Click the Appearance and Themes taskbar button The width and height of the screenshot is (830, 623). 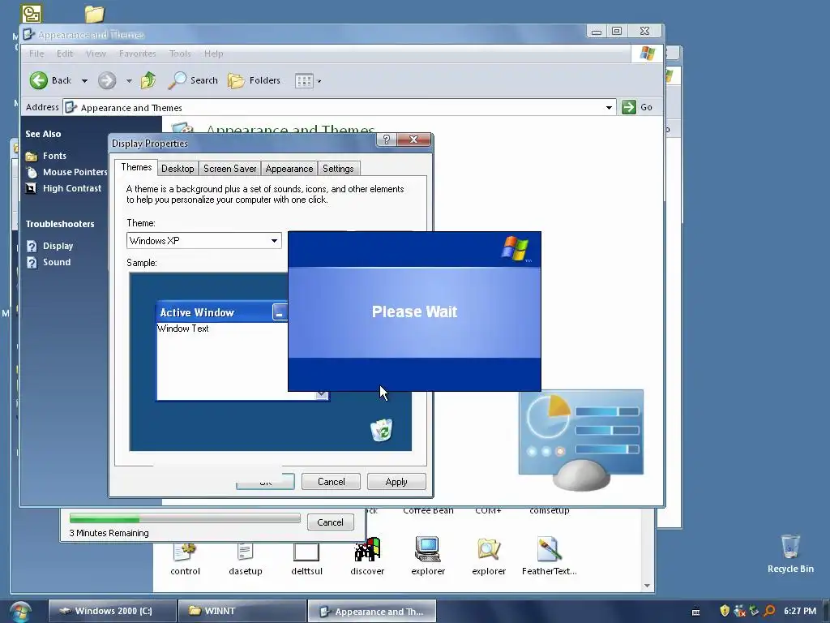(x=371, y=612)
